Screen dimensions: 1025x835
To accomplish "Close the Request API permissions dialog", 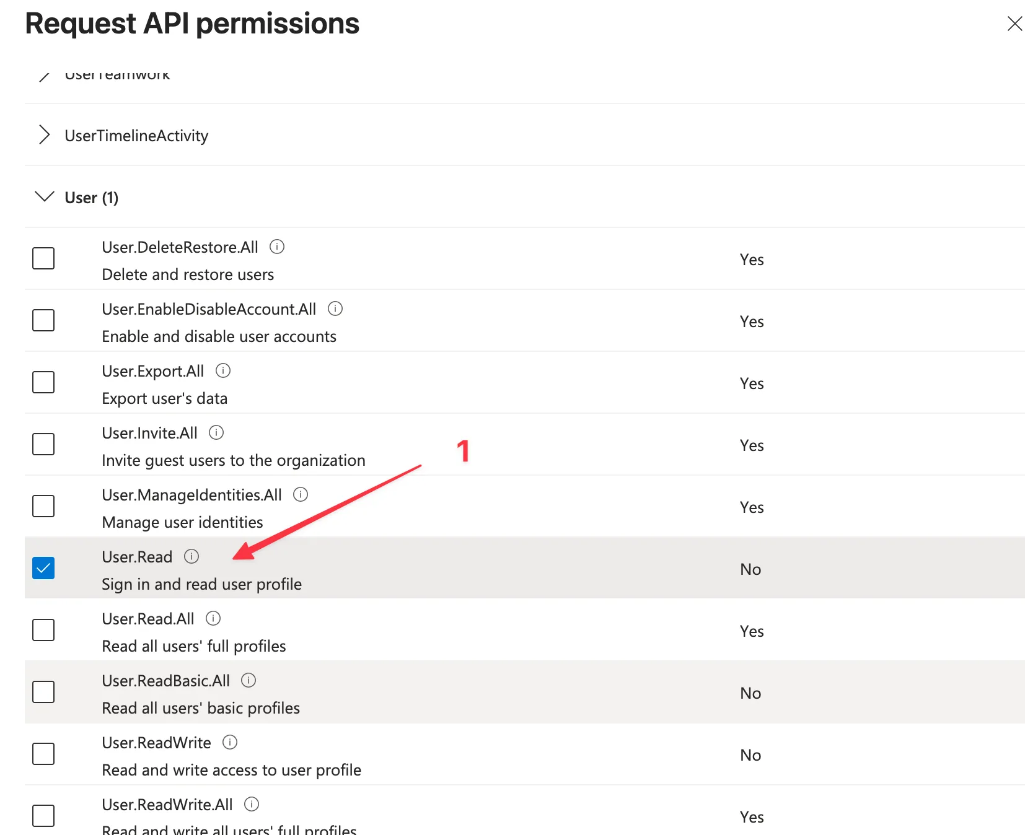I will coord(1014,24).
